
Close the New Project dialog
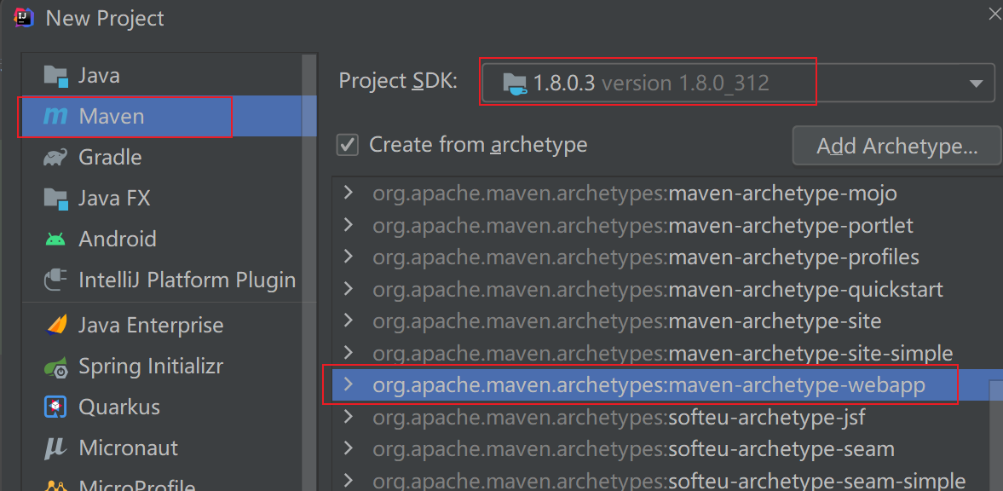[x=995, y=14]
